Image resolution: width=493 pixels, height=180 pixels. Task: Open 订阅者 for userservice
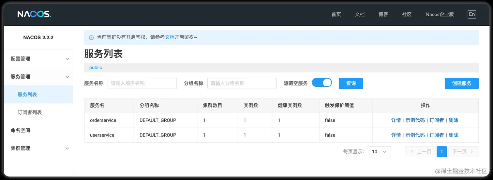(437, 135)
